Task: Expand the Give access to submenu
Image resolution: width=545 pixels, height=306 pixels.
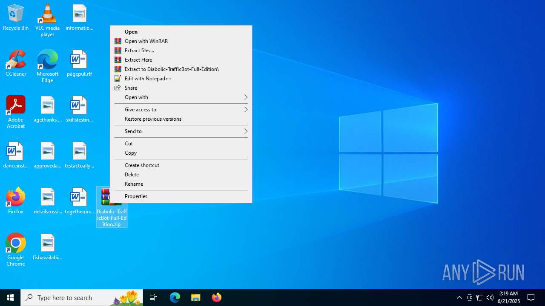Action: [x=181, y=110]
